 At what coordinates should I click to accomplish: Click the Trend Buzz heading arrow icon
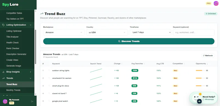(x=42, y=14)
